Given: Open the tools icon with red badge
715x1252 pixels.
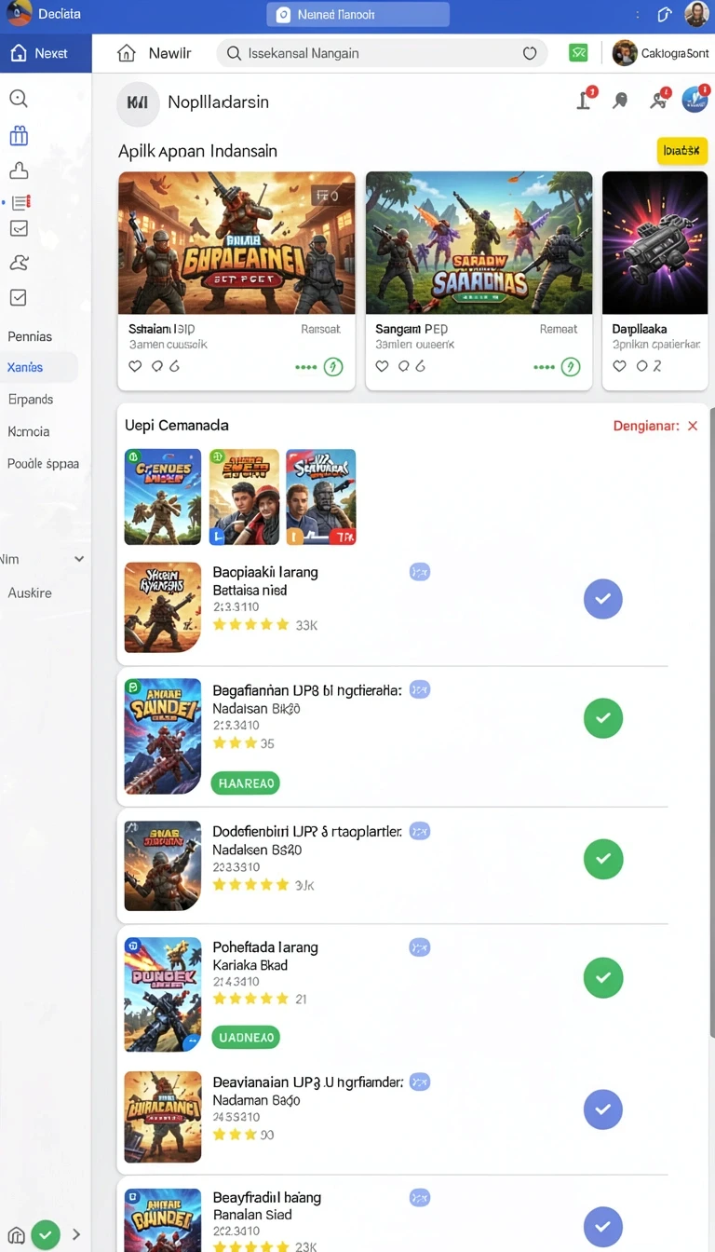Looking at the screenshot, I should [660, 99].
